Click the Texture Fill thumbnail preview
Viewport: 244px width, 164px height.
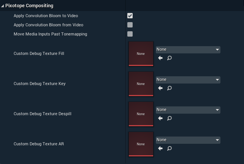click(141, 54)
